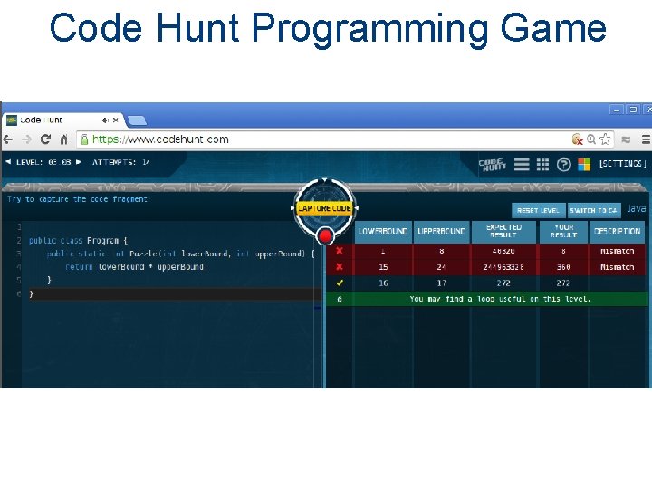Click the yellow checkmark in the 16/17 row

340,283
